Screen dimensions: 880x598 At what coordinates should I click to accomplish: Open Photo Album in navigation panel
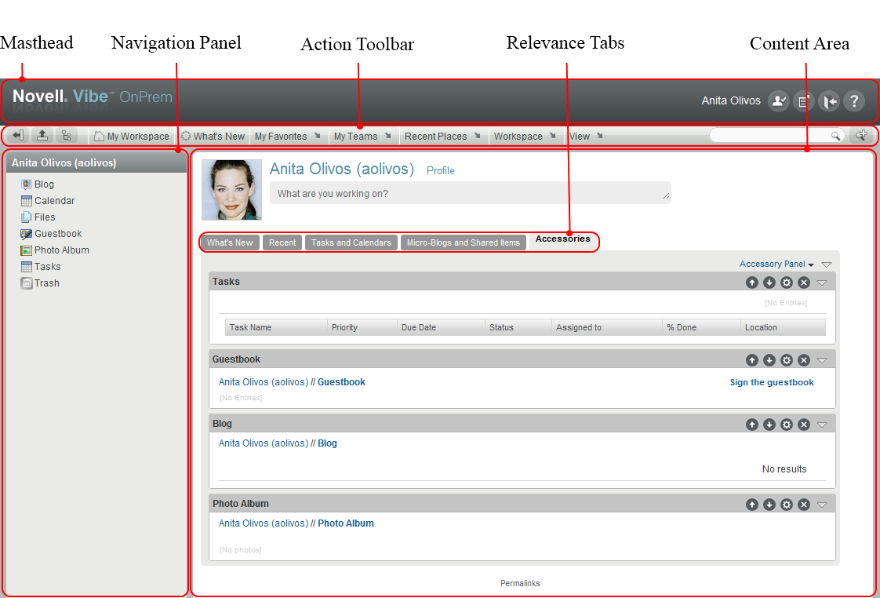click(x=55, y=250)
